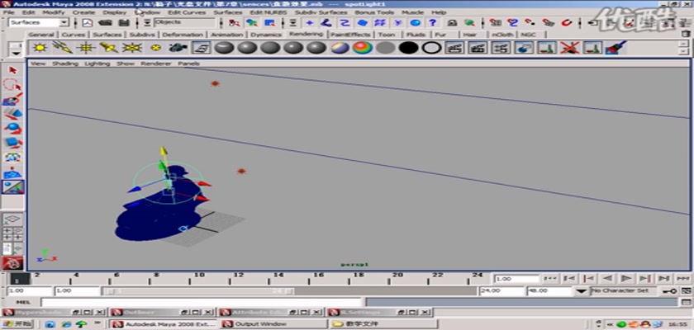Click the time range slider bar

point(198,291)
